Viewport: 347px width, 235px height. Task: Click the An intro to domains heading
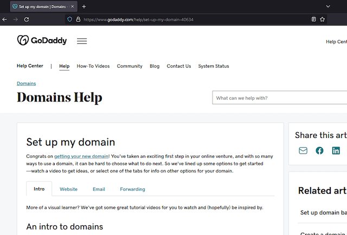click(65, 226)
